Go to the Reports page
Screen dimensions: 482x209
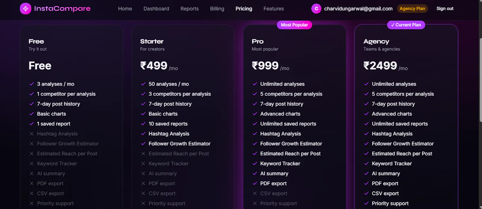(189, 9)
